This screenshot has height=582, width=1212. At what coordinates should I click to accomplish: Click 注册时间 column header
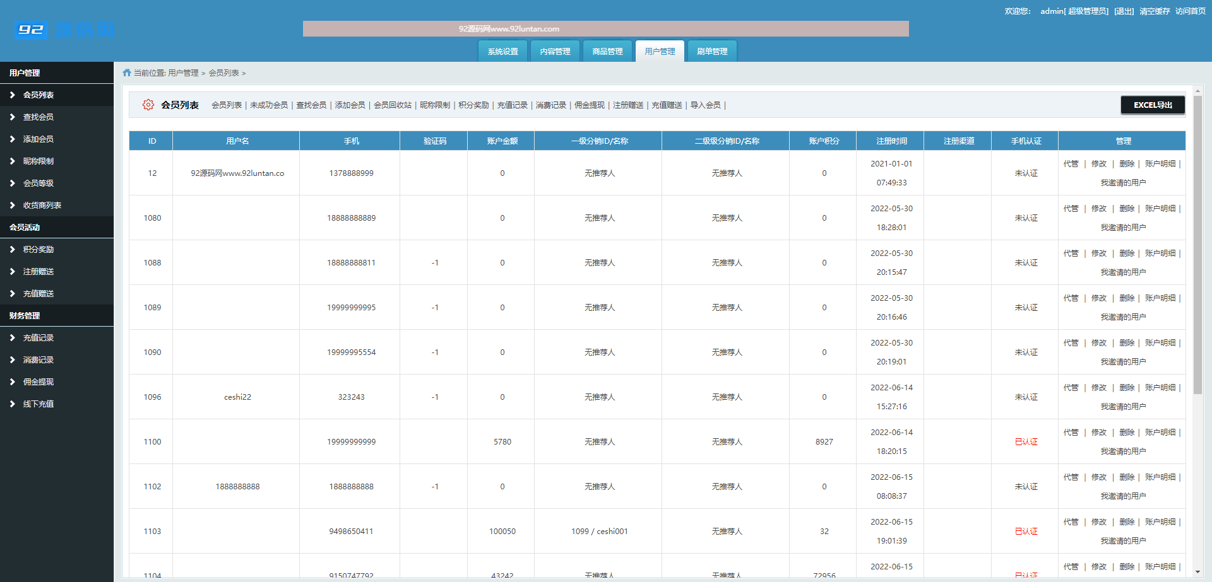[891, 141]
